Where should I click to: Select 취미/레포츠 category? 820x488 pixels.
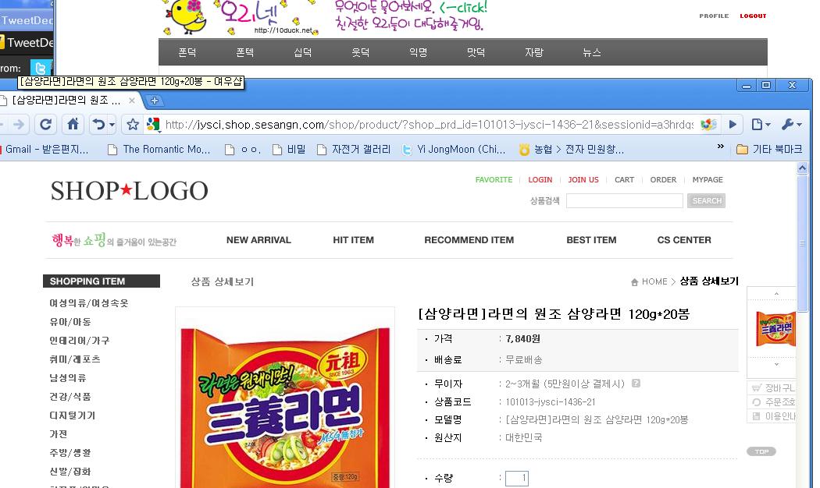pyautogui.click(x=75, y=359)
